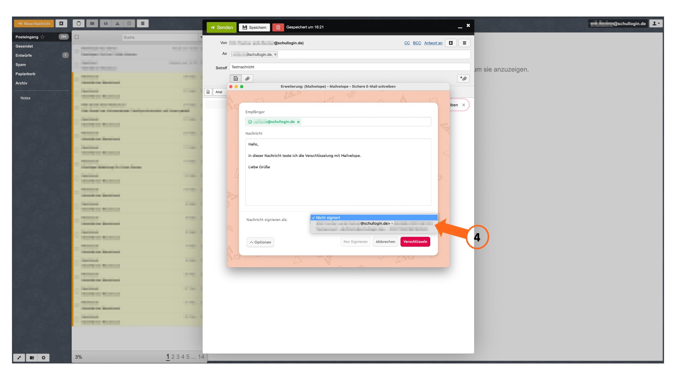Click the red Verschlüsseln button
This screenshot has width=676, height=380.
415,242
